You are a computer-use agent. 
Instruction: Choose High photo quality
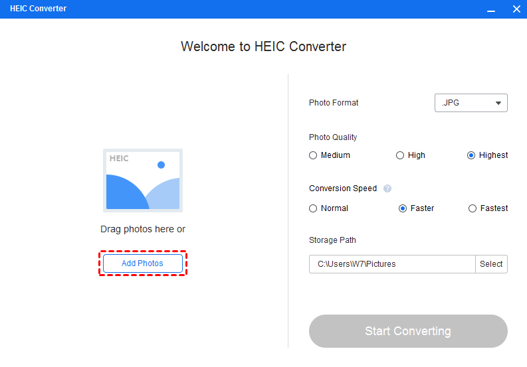coord(400,155)
